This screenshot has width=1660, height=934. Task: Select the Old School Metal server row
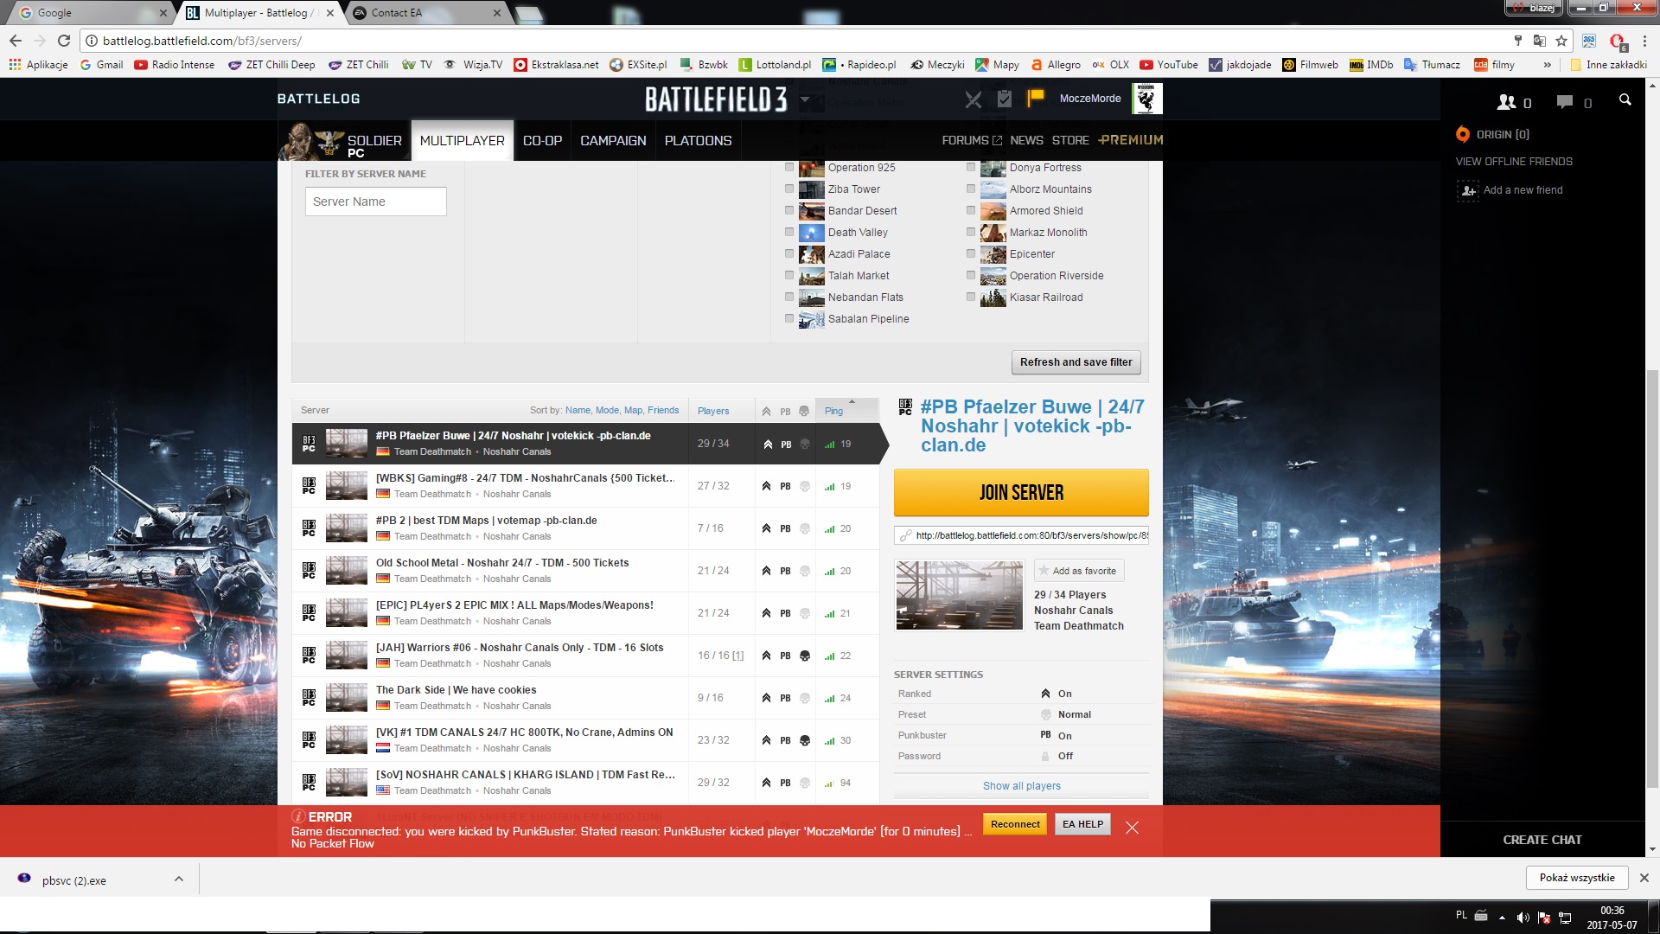tap(585, 571)
